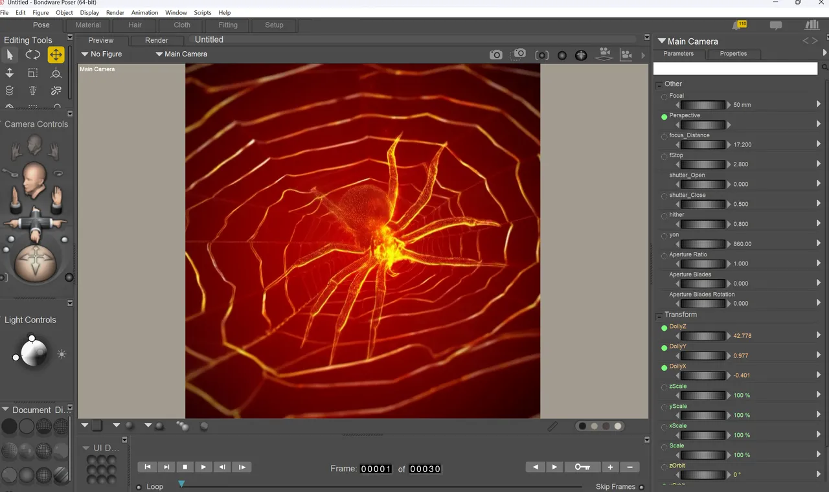Screen dimensions: 829x492
Task: Enable the Skip Frames option
Action: click(641, 487)
